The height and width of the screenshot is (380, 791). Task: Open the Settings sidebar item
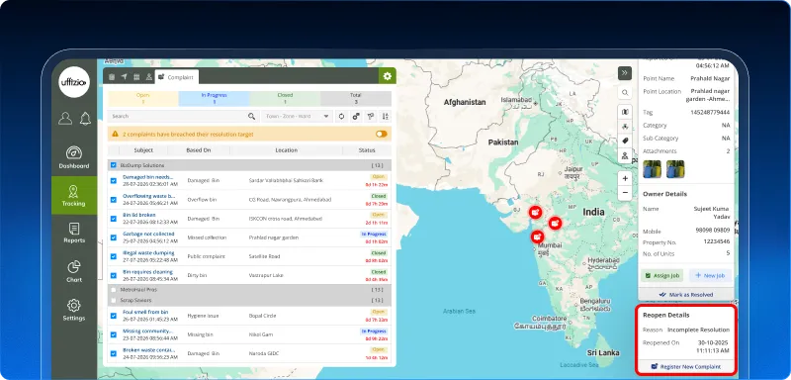73,310
